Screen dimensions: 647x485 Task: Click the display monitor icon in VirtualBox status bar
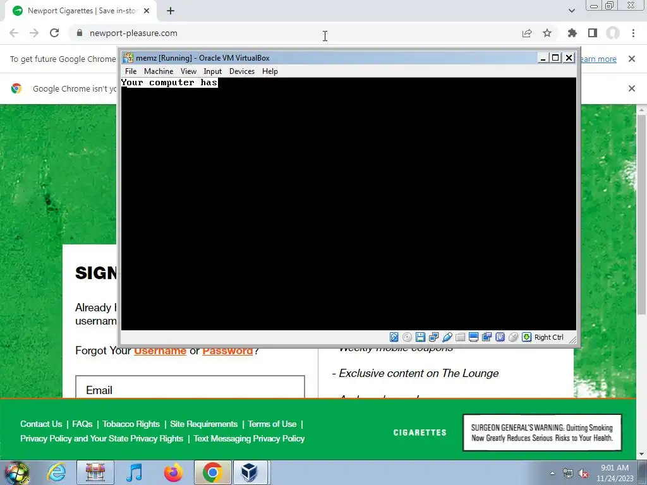[x=473, y=337]
